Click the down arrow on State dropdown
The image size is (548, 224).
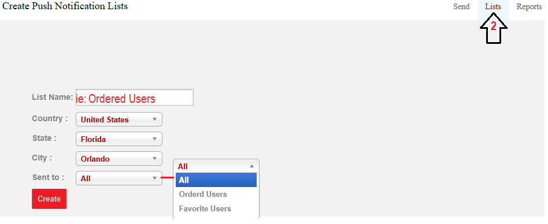[154, 139]
